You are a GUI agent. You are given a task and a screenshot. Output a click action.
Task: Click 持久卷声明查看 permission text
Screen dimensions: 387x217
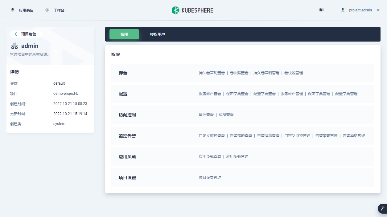[212, 73]
